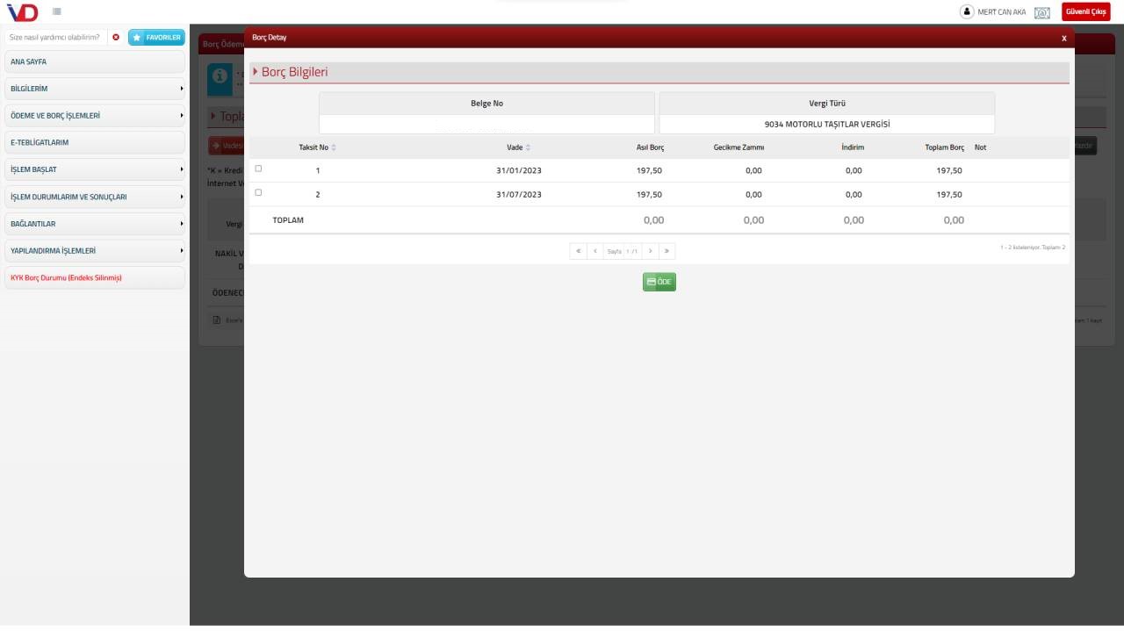Viewport: 1124px width, 632px height.
Task: Expand ÖDEME VE BORÇ İŞLEMLERİ menu
Action: 95,116
